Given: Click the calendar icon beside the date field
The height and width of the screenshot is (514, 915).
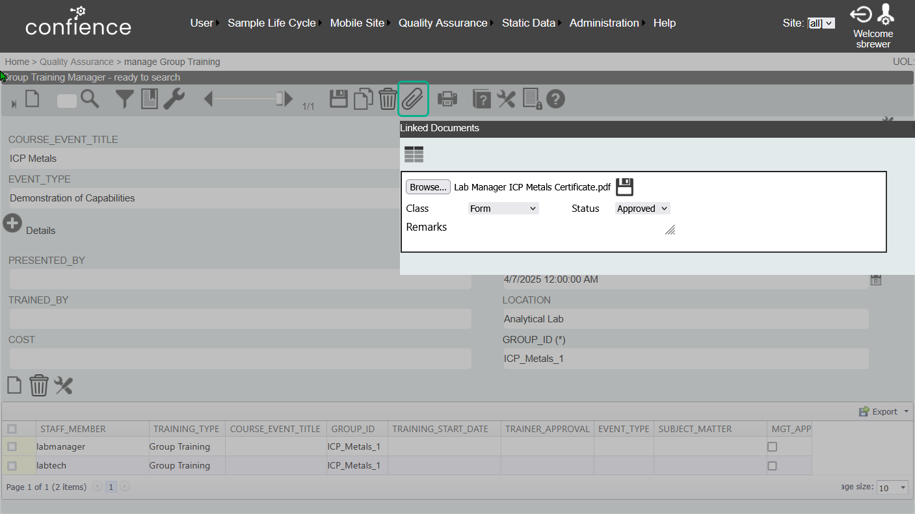Looking at the screenshot, I should click(876, 279).
